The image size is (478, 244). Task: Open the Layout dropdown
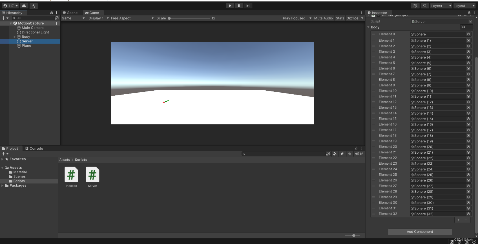[464, 6]
